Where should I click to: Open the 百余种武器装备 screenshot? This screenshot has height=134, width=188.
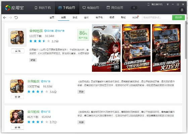136,48
